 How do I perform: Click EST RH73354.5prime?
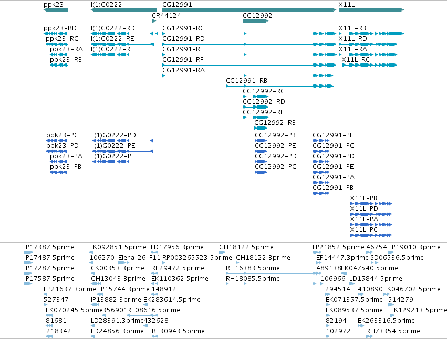[x=369, y=336]
